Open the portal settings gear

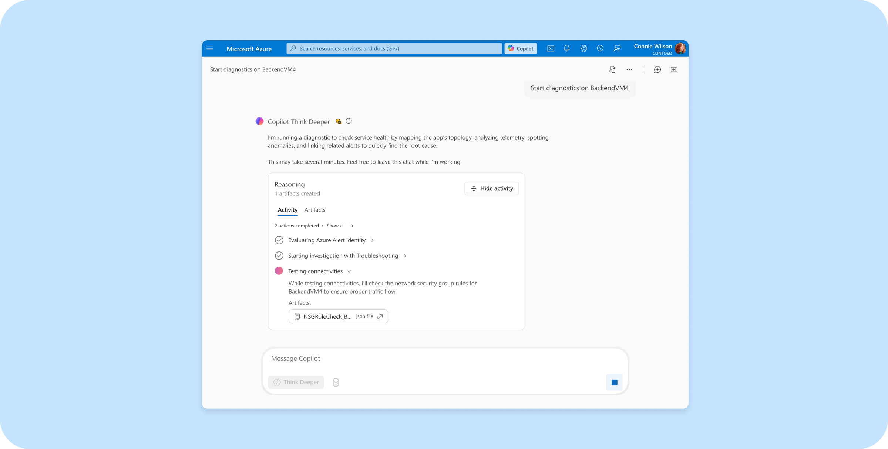pos(583,48)
